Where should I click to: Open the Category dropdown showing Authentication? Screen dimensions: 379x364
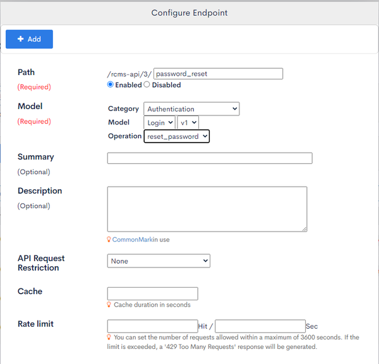[191, 109]
